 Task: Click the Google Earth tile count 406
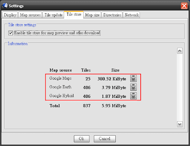pos(87,87)
